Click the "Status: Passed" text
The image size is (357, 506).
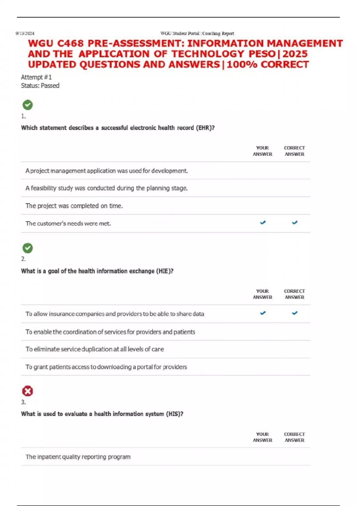pyautogui.click(x=40, y=86)
